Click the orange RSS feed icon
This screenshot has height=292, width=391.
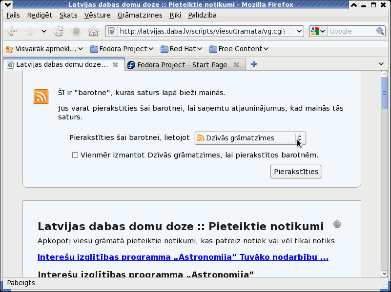(x=41, y=97)
